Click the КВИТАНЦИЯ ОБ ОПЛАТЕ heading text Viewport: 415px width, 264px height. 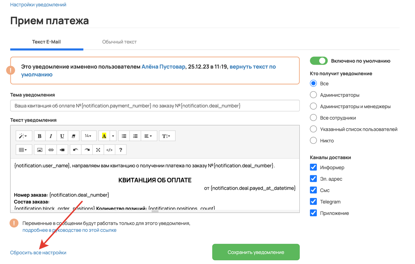coord(155,180)
